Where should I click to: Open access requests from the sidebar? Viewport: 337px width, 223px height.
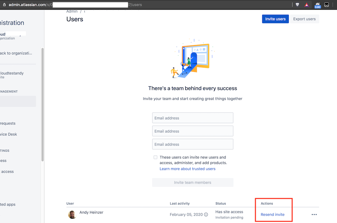tap(7, 123)
